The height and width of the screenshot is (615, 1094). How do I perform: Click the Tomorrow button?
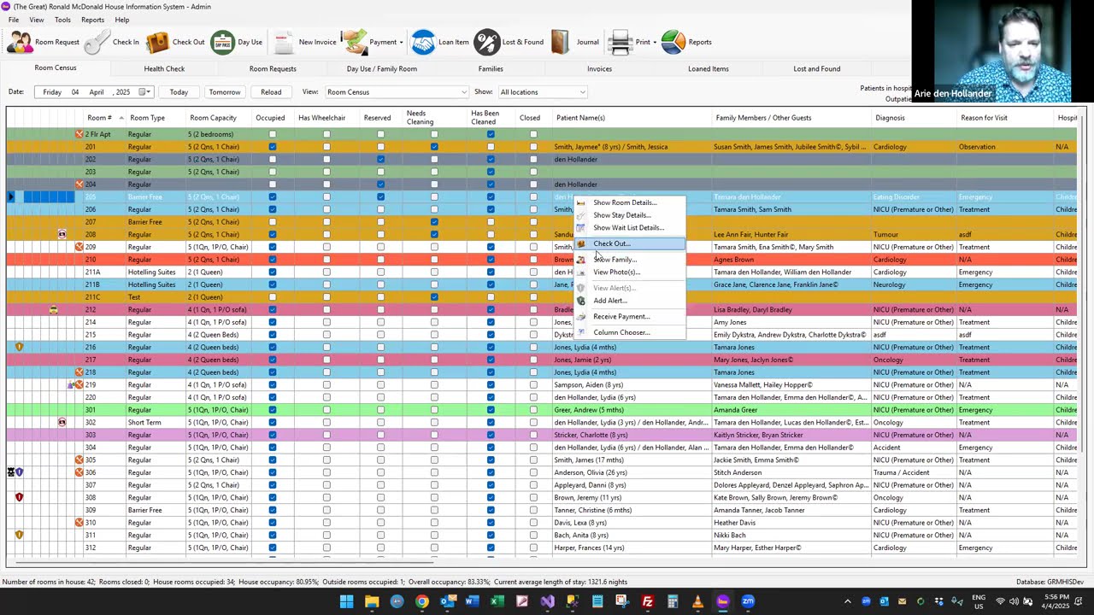[225, 92]
